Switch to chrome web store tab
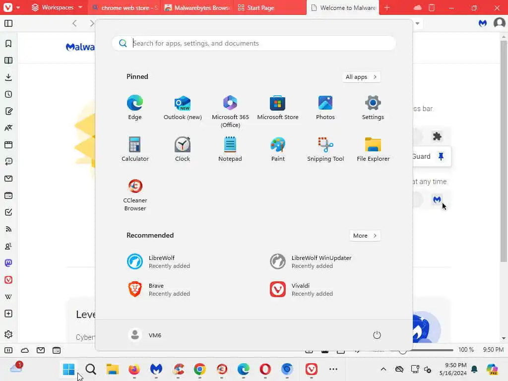Screen dimensions: 508x381 click(x=125, y=7)
